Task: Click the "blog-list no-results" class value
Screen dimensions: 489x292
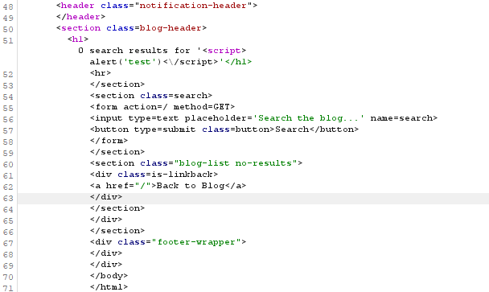Action: [236, 163]
